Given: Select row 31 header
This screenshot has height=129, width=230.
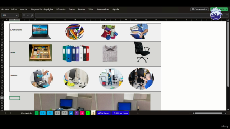Looking at the screenshot, I should (x=2, y=98).
